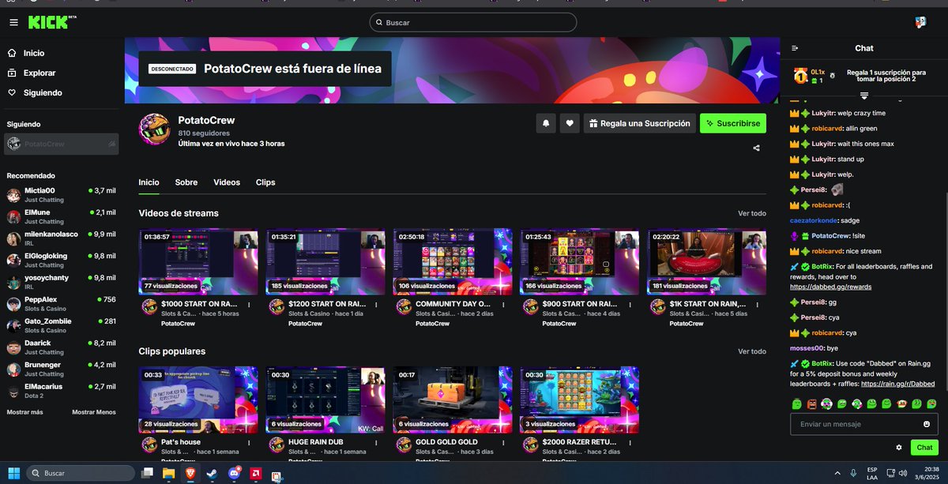
Task: Open the rain.gg/r/Dabbed link in chat
Action: (x=897, y=384)
